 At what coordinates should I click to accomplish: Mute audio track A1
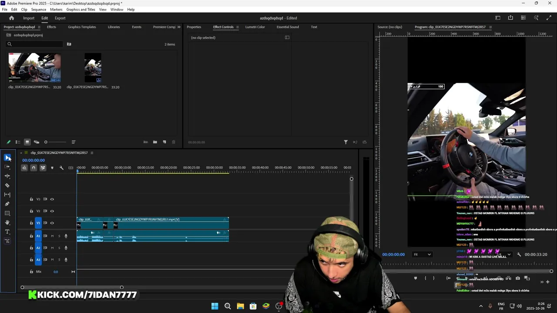(x=52, y=236)
